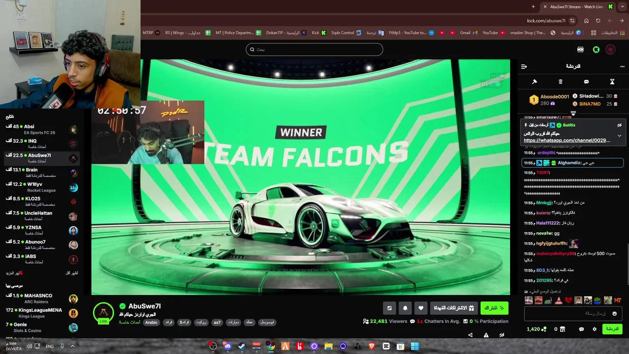Image resolution: width=629 pixels, height=354 pixels.
Task: Open Absi channel in sidebar
Action: (42, 129)
